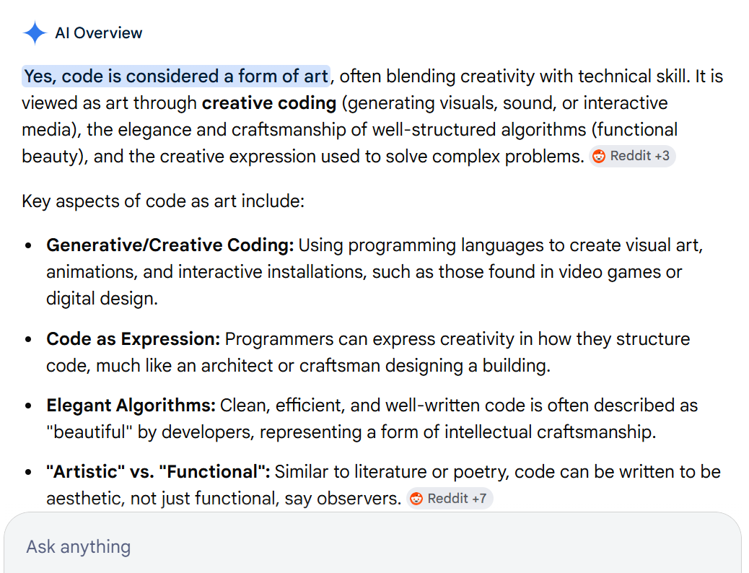Click the bullet before Elegant Algorithms
Screen dimensions: 749x573
pos(28,406)
